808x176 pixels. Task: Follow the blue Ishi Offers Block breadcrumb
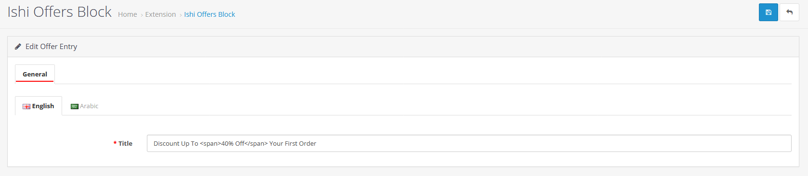point(209,14)
